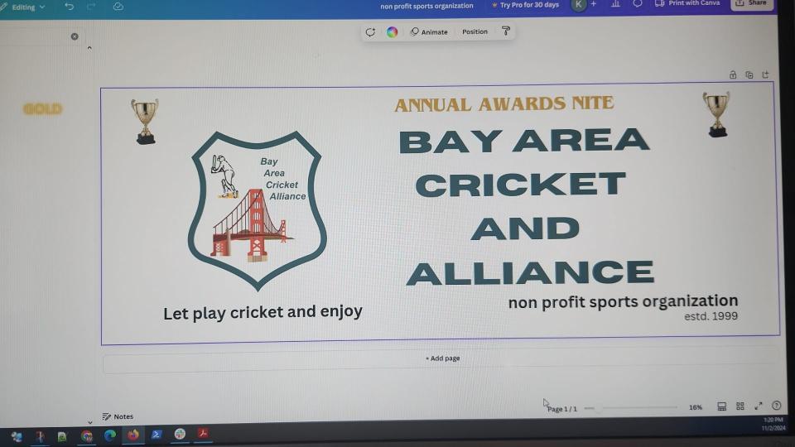The image size is (795, 447).
Task: Click the add page icon above canvas
Action: coord(764,74)
